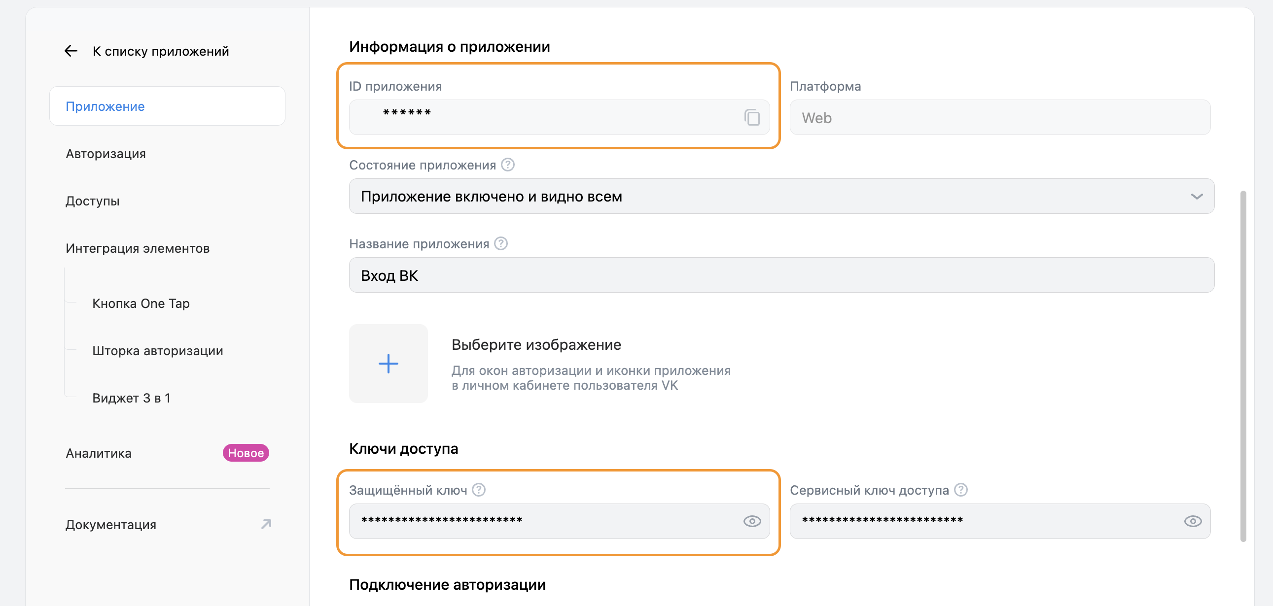Screen dimensions: 1273x606
Task: Click the vertical scrollbar on the right edge
Action: click(x=1243, y=366)
